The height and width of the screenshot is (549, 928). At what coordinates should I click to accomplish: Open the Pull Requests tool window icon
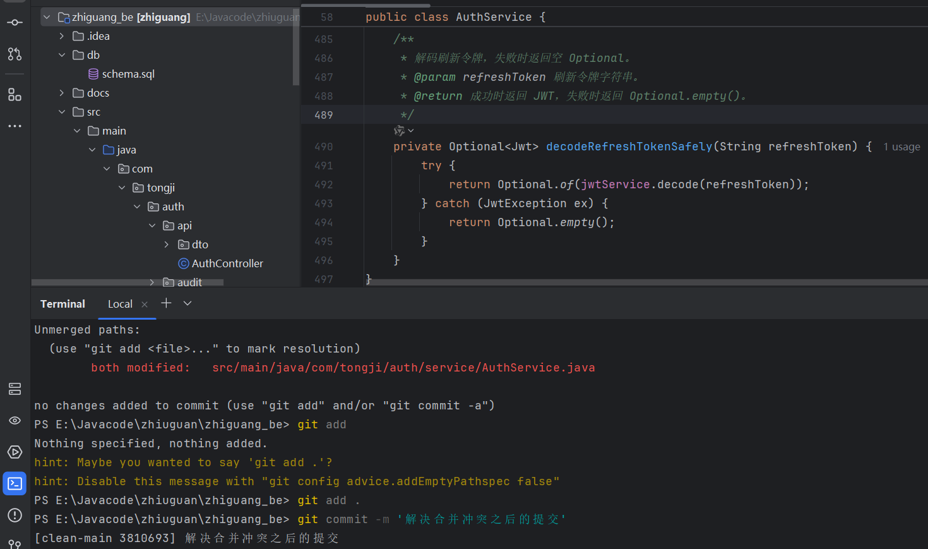click(x=15, y=54)
